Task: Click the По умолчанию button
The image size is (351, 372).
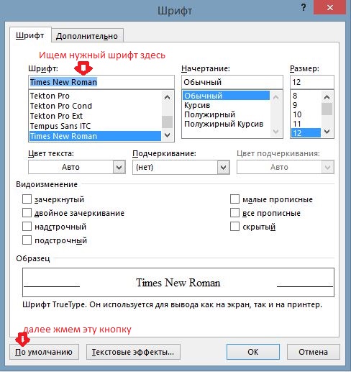Action: (x=44, y=352)
